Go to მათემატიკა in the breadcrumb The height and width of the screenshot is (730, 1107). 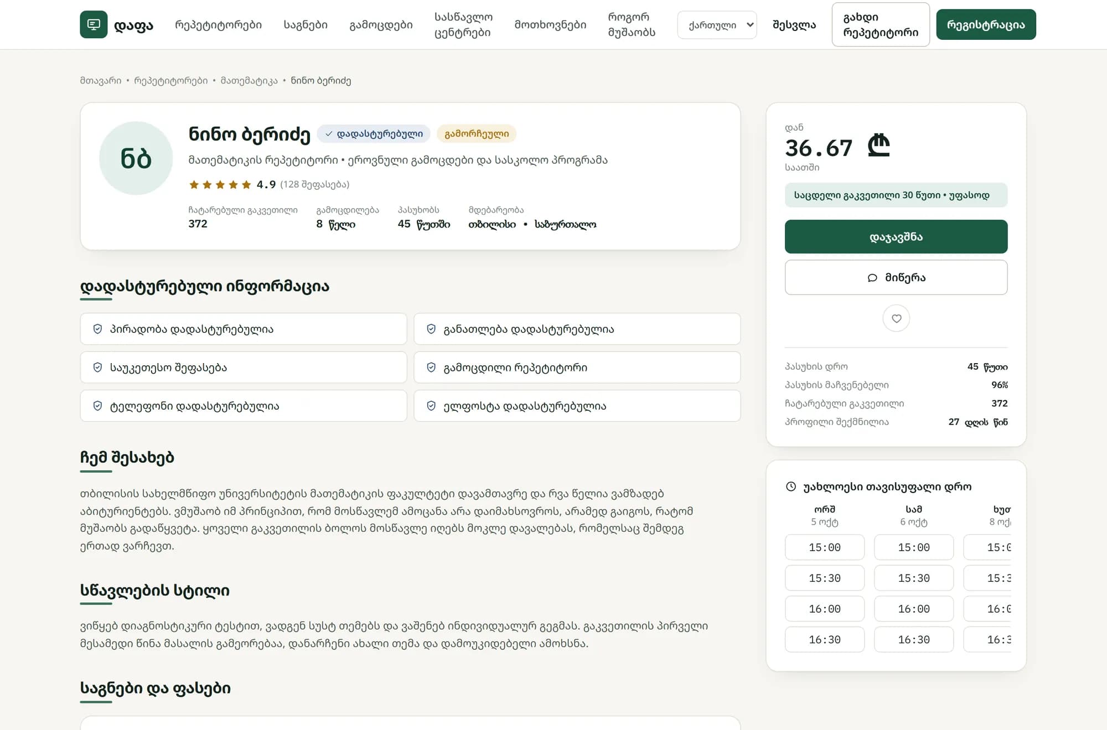tap(249, 81)
